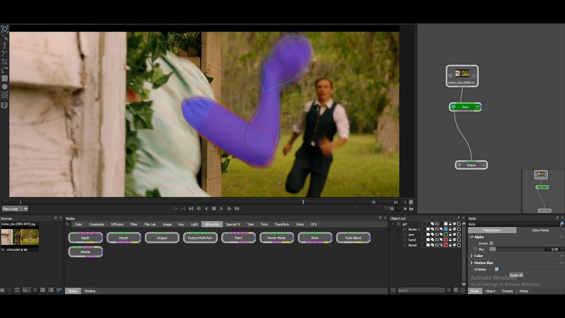Screen dimensions: 565x318
Task: Click color swatch of Bezier 1 shape
Action: [x=446, y=229]
